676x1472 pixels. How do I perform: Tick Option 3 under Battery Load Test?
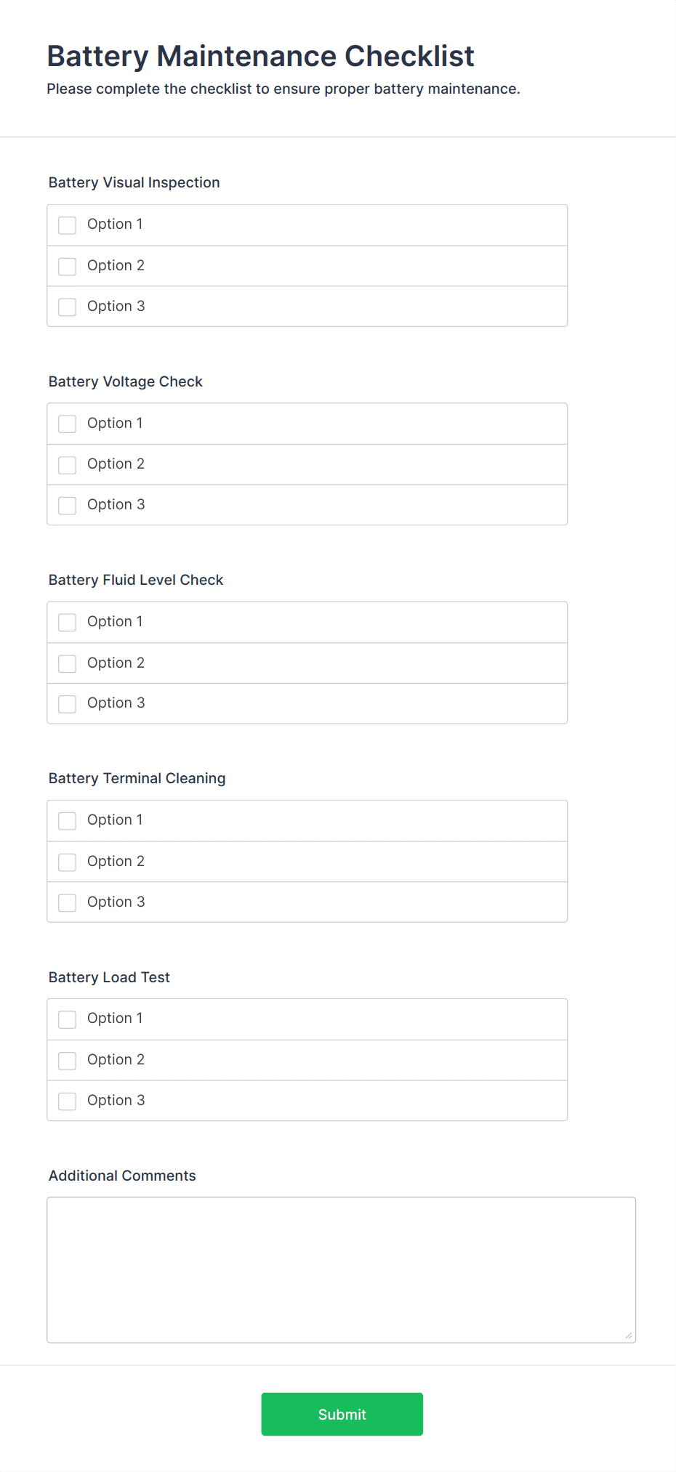[68, 1101]
